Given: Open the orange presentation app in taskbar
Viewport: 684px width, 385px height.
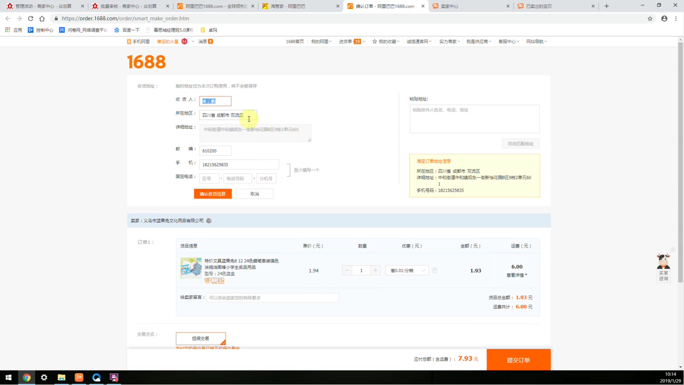Looking at the screenshot, I should point(79,377).
